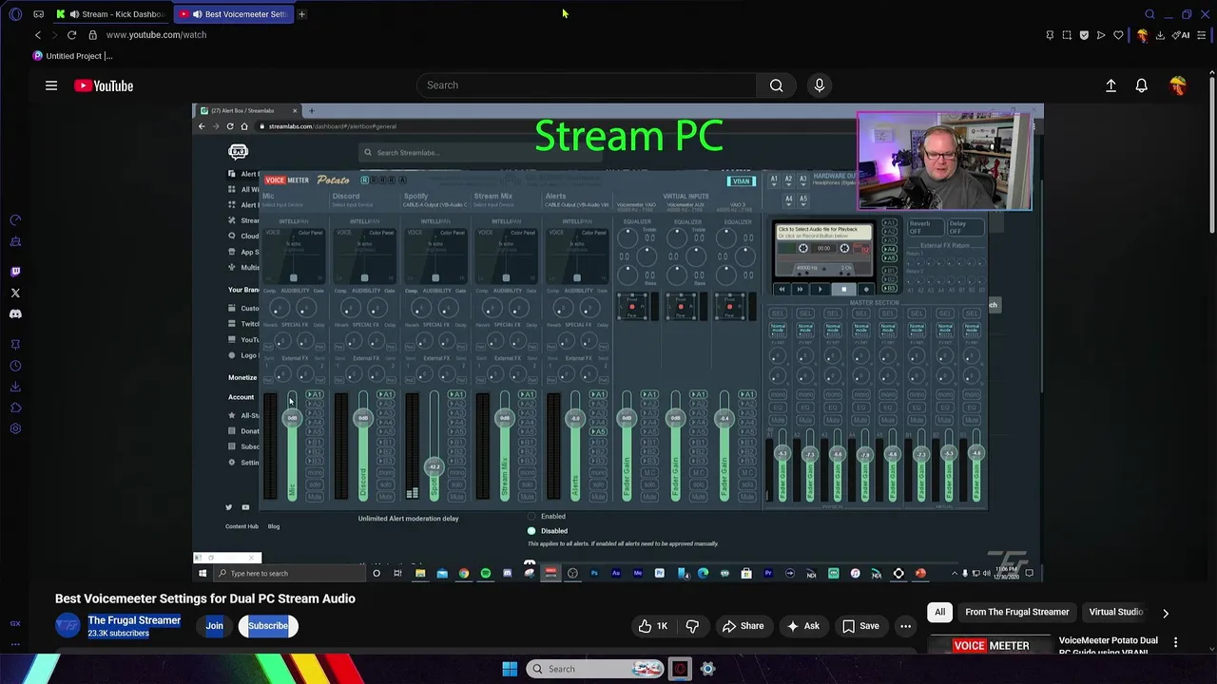Switch to the Stream - Kick Dashboard tab
1217x684 pixels.
[x=113, y=14]
